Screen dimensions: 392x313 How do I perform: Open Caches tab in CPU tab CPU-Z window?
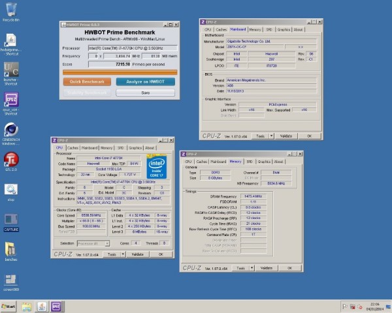[73, 148]
